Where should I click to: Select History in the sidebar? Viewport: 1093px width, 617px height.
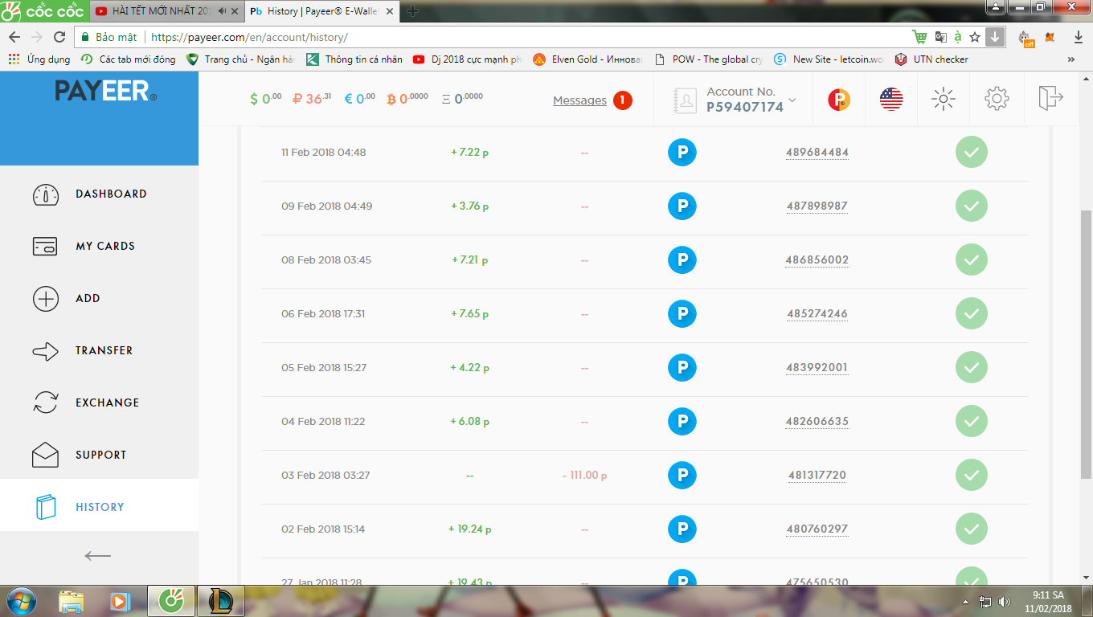[x=100, y=507]
